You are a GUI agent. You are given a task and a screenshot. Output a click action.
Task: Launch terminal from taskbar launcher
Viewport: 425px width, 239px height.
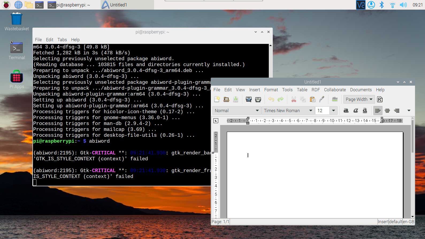click(x=39, y=5)
